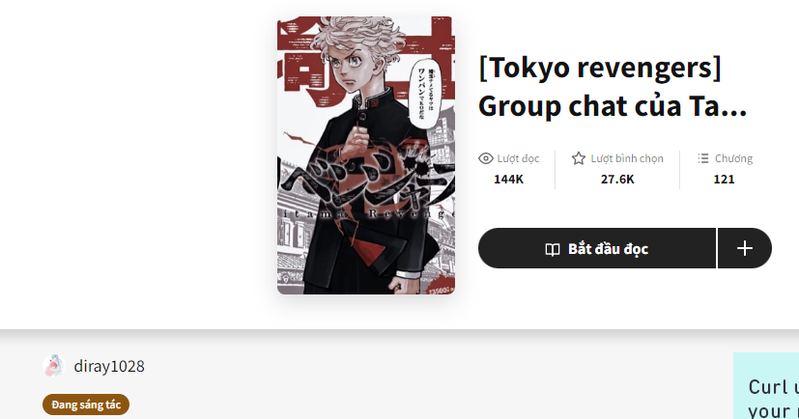This screenshot has width=799, height=419.
Task: Click the 144K reads count
Action: point(508,180)
